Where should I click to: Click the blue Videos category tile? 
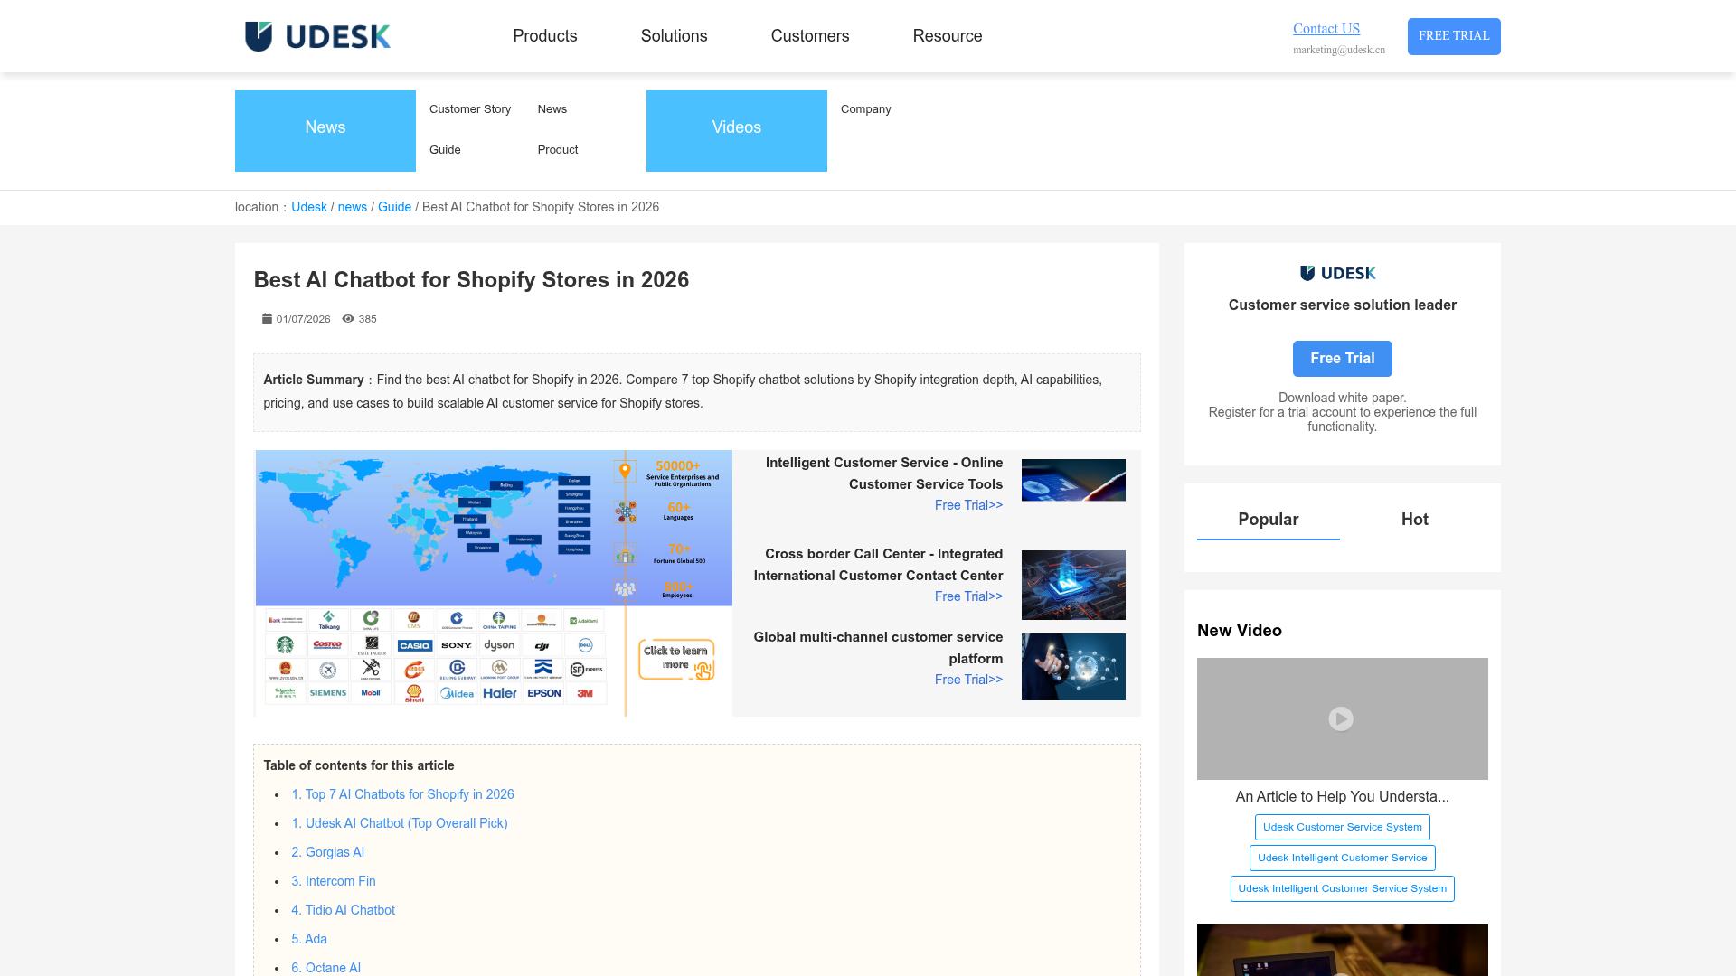pyautogui.click(x=737, y=131)
